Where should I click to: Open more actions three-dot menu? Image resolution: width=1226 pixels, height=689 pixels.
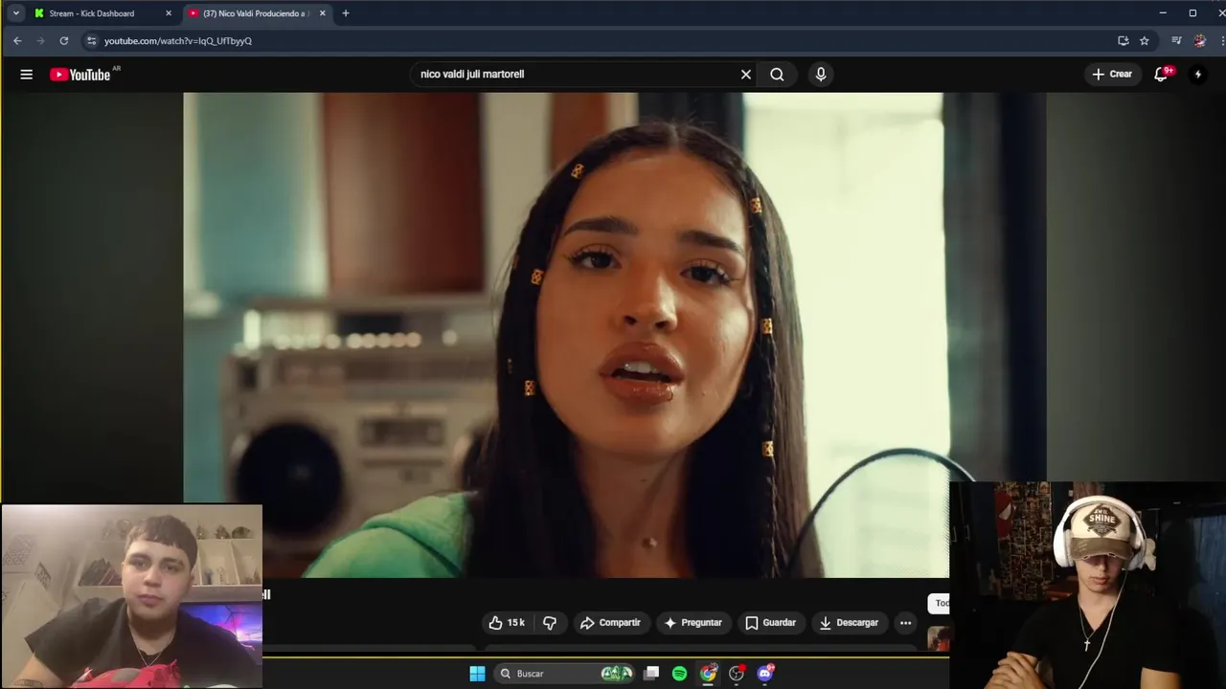click(x=905, y=622)
